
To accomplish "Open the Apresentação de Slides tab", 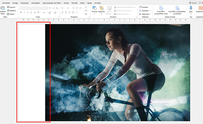I will 52,3.
